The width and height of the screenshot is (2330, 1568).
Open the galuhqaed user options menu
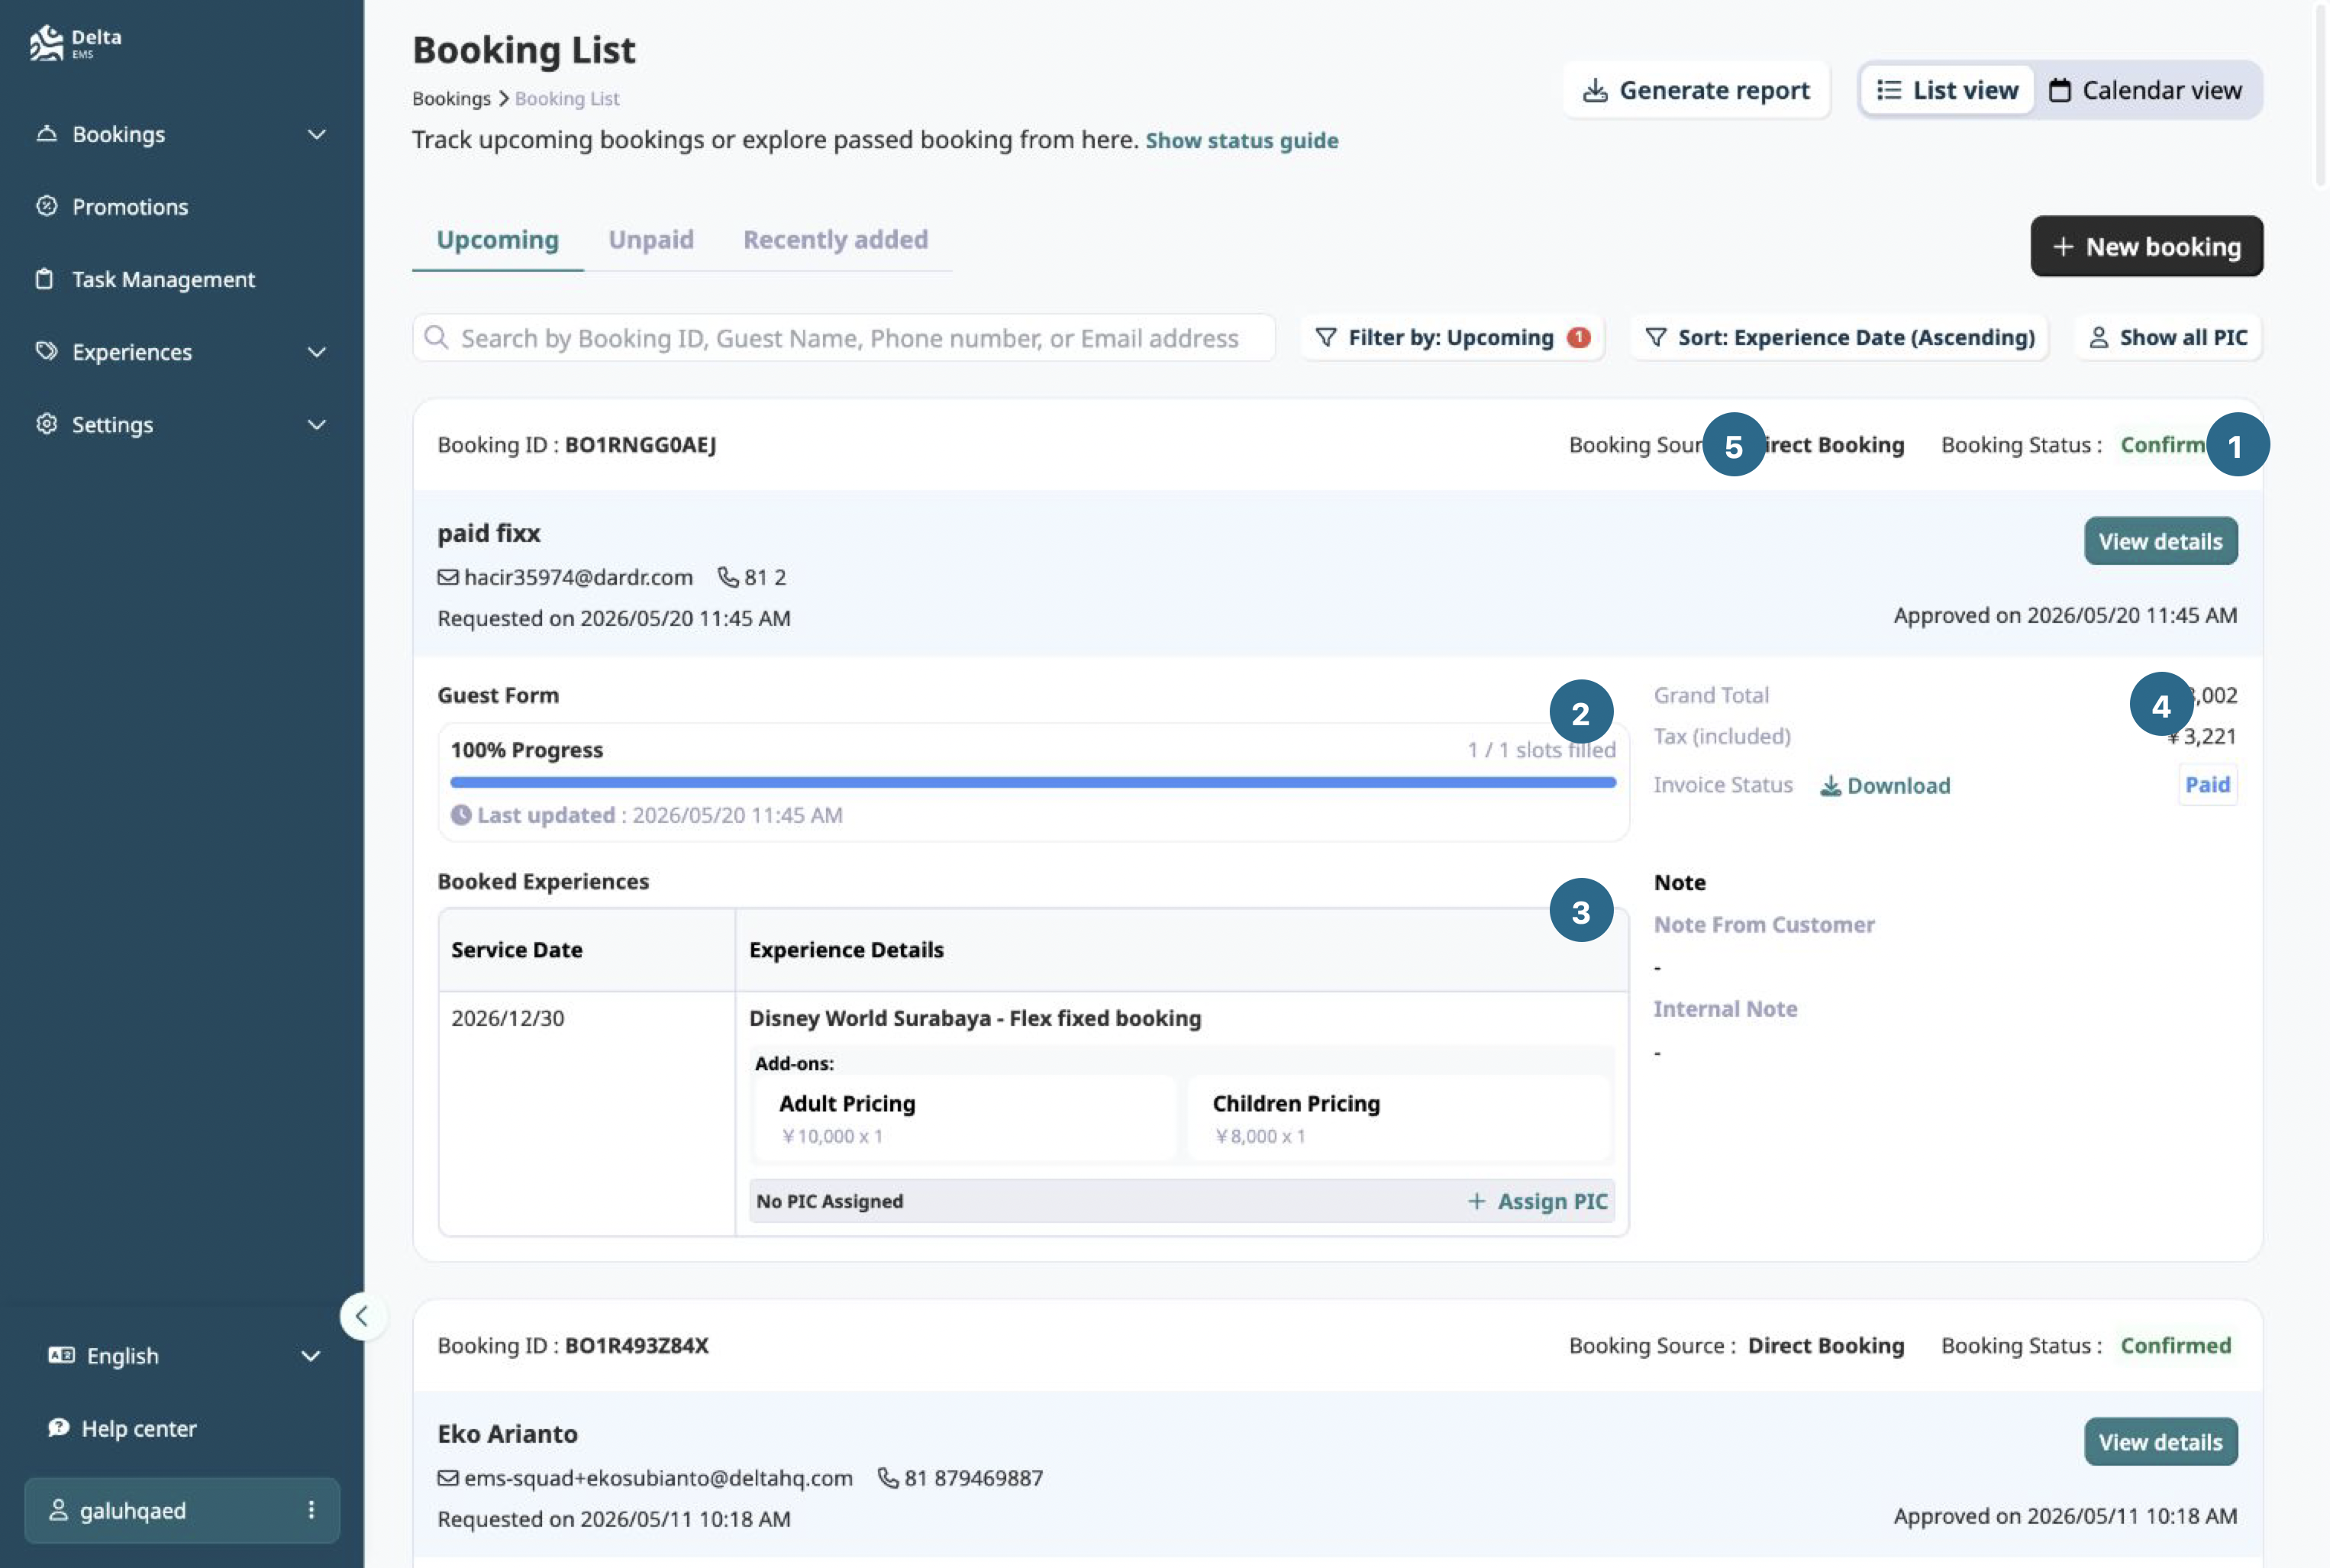coord(311,1510)
